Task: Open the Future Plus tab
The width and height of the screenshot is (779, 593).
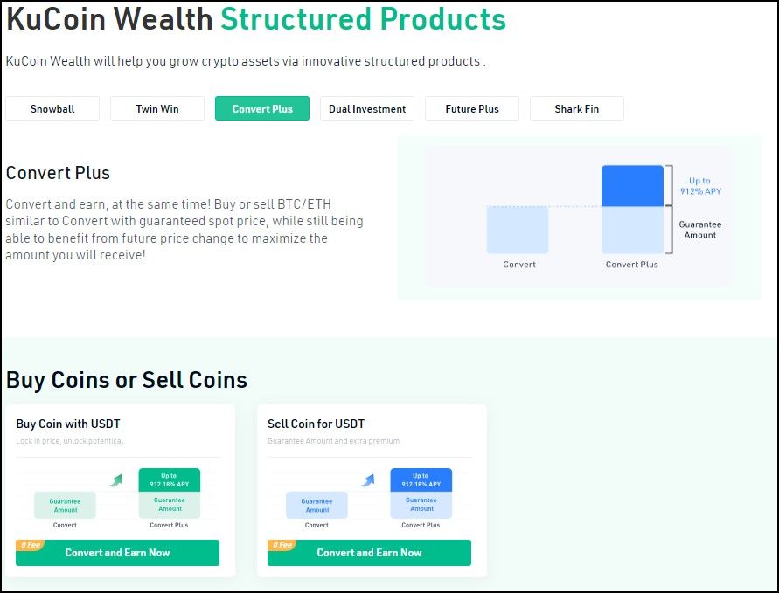Action: point(472,109)
